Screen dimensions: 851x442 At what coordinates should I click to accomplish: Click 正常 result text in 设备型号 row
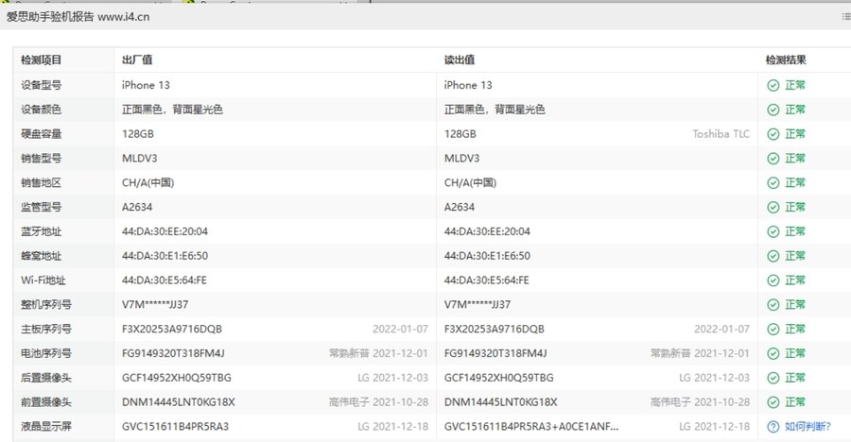coord(795,85)
